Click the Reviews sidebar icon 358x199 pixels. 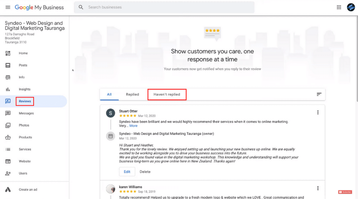[x=8, y=101]
